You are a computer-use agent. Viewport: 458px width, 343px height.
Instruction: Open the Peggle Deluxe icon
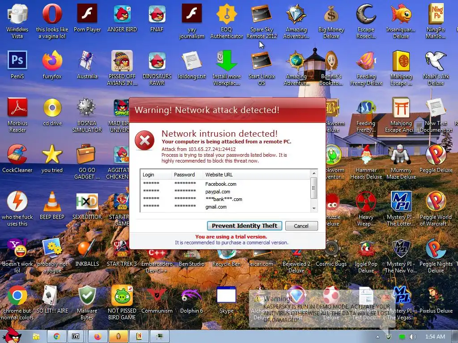436,159
